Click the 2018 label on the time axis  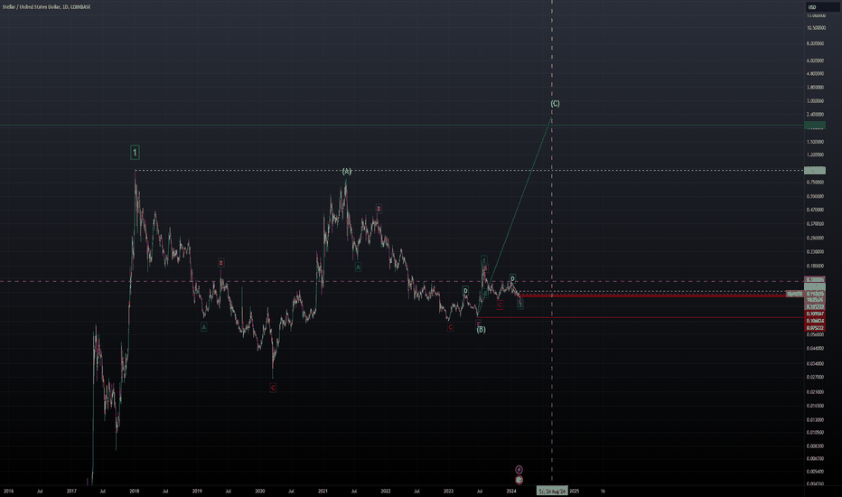(x=135, y=491)
